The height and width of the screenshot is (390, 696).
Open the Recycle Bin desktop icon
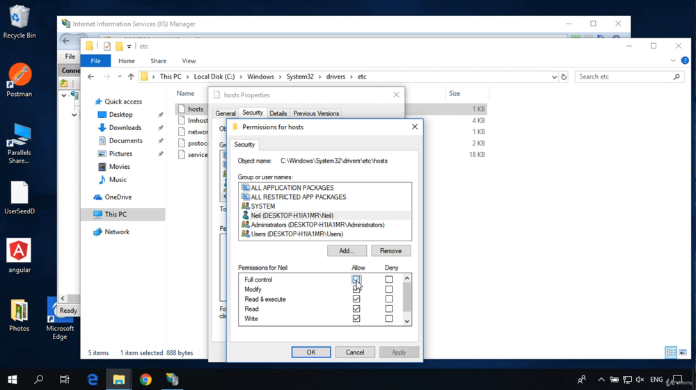point(19,22)
